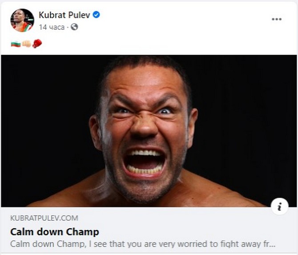Click the Bulgarian flag emoji
This screenshot has width=298, height=255.
click(16, 44)
